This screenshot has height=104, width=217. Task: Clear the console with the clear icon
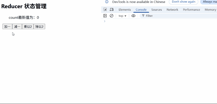click(x=112, y=16)
